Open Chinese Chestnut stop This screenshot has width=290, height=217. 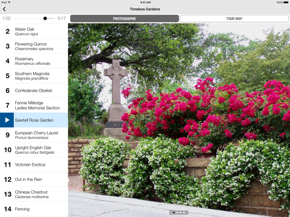coord(34,194)
